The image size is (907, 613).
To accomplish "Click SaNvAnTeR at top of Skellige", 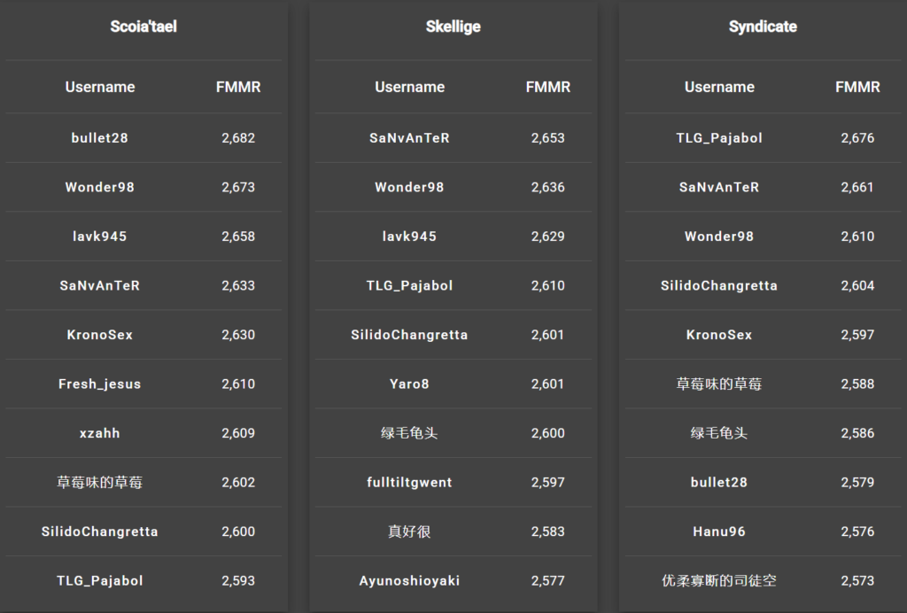I will point(409,138).
